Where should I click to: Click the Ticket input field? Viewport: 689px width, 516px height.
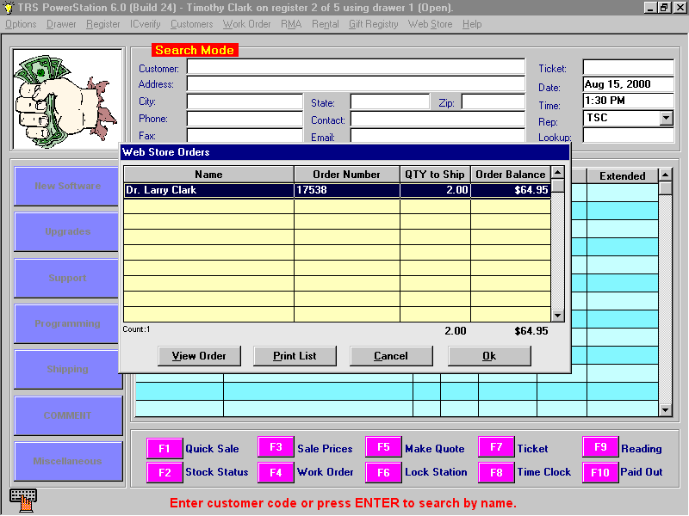tap(629, 67)
